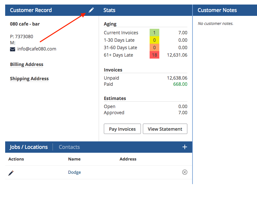Add a new job with the plus icon
This screenshot has height=199, width=257.
click(x=185, y=147)
